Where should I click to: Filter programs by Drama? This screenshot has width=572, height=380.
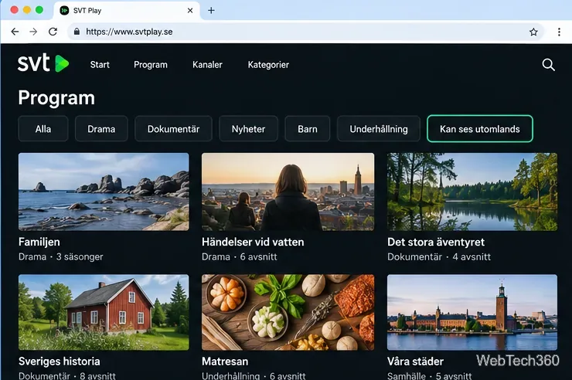click(x=101, y=129)
